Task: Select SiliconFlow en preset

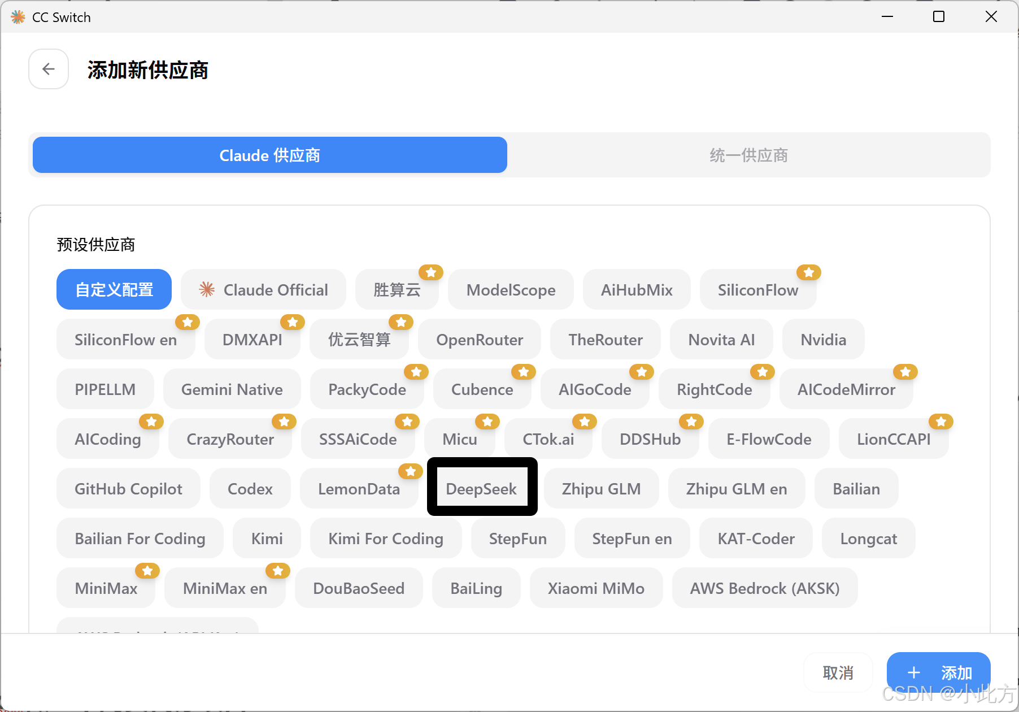Action: point(126,339)
